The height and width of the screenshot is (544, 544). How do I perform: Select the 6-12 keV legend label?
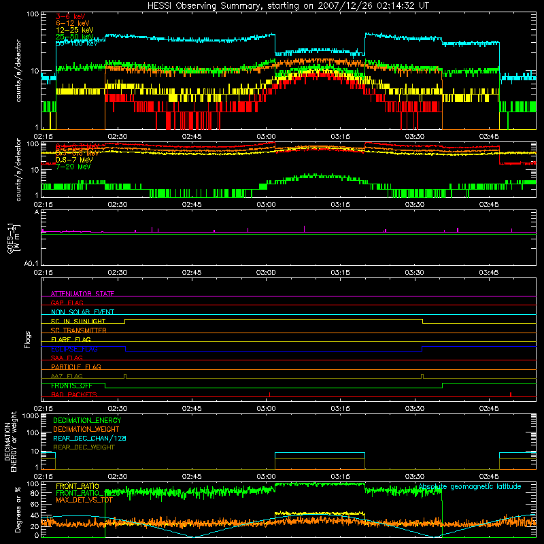(73, 23)
